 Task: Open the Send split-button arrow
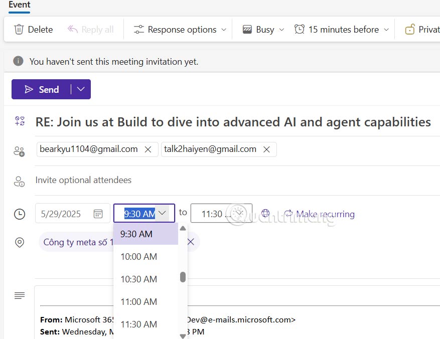[80, 89]
